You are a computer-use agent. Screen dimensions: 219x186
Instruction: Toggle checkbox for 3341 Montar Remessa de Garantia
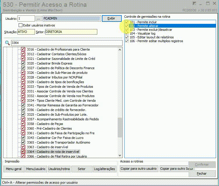tap(23, 105)
